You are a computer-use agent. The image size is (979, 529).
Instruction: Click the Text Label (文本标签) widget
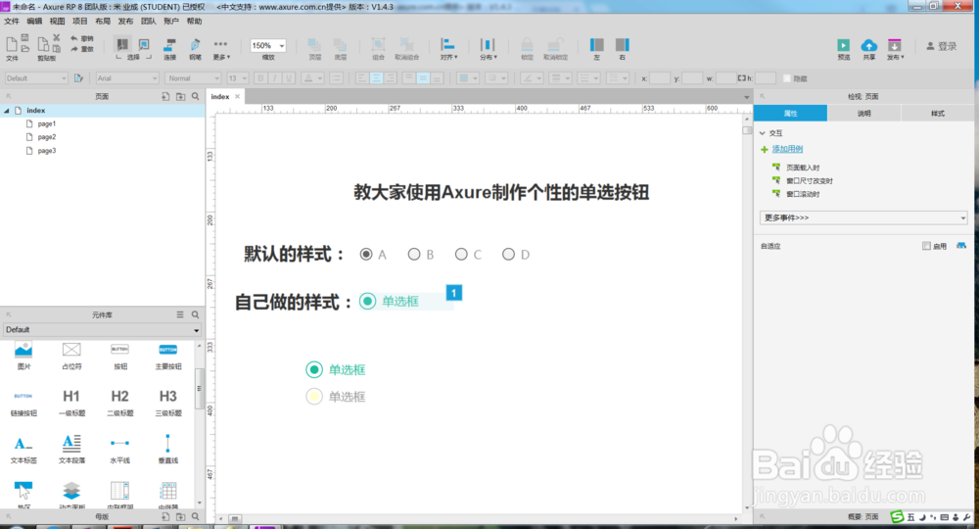click(23, 449)
